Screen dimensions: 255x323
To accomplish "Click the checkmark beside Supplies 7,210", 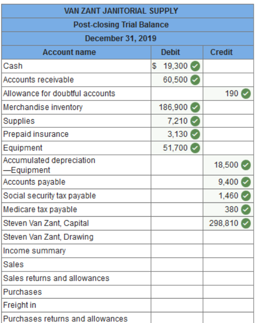I will (x=195, y=121).
